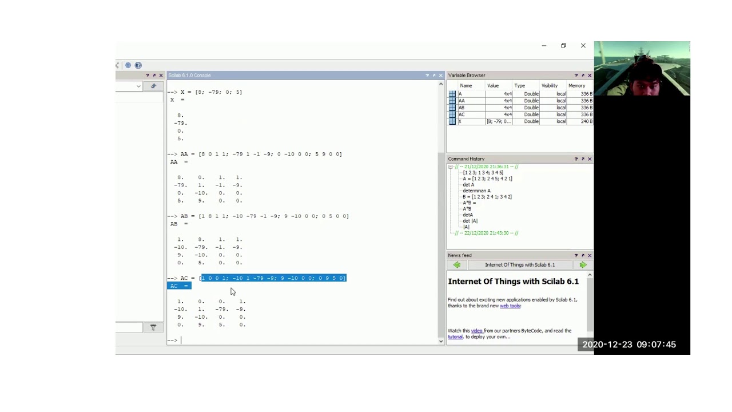This screenshot has height=412, width=732.
Task: Open Scilab preferences gear icon
Action: [128, 65]
